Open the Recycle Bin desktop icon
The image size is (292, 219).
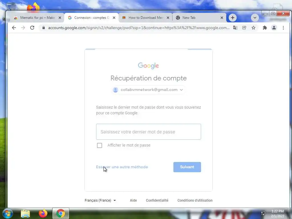(x=11, y=6)
